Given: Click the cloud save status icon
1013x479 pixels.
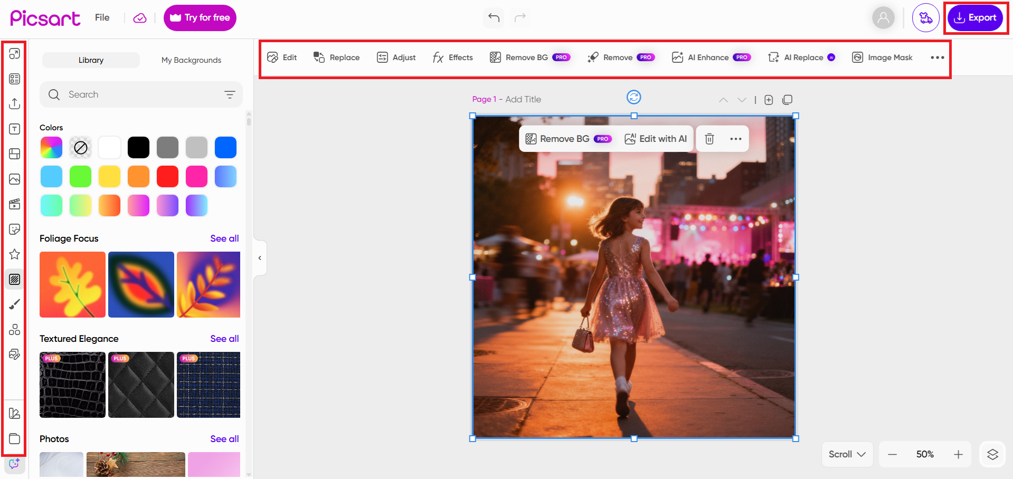Looking at the screenshot, I should pyautogui.click(x=140, y=18).
